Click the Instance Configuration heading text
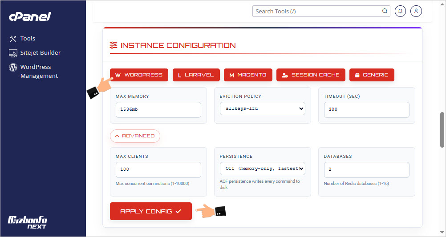446x237 pixels. coord(178,45)
